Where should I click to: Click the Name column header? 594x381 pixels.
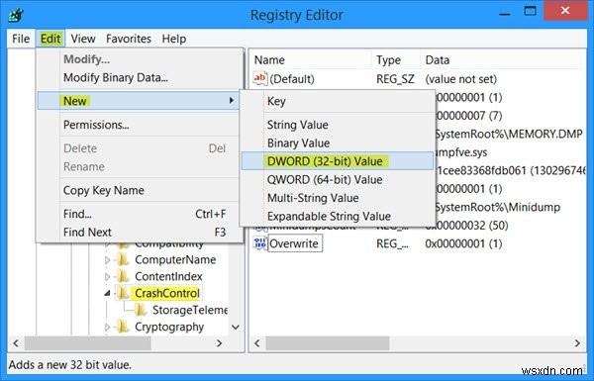coord(311,59)
